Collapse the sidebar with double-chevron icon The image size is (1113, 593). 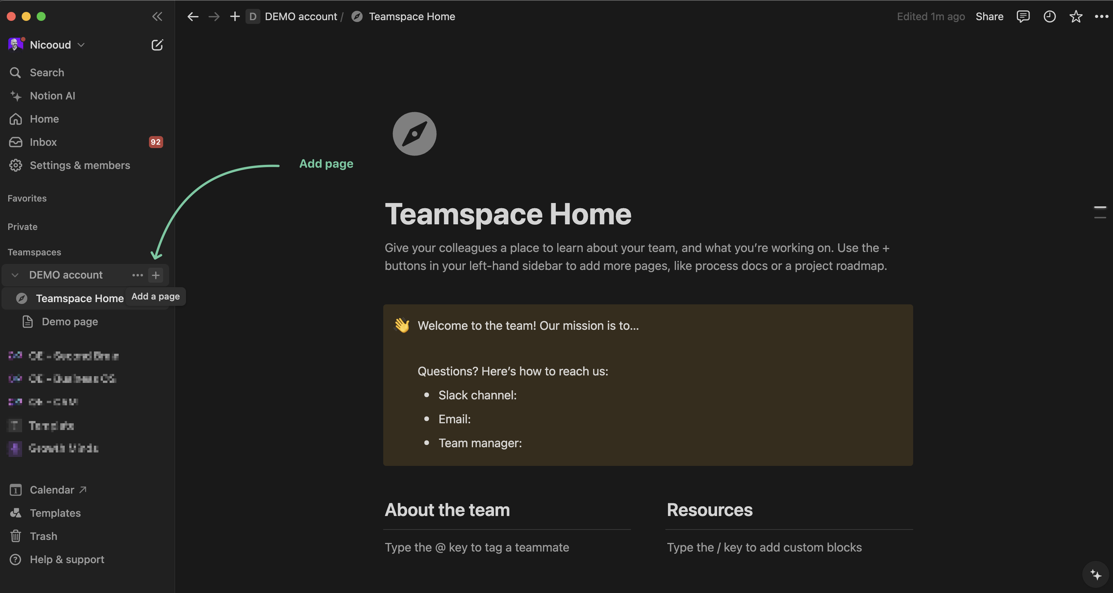pyautogui.click(x=157, y=16)
